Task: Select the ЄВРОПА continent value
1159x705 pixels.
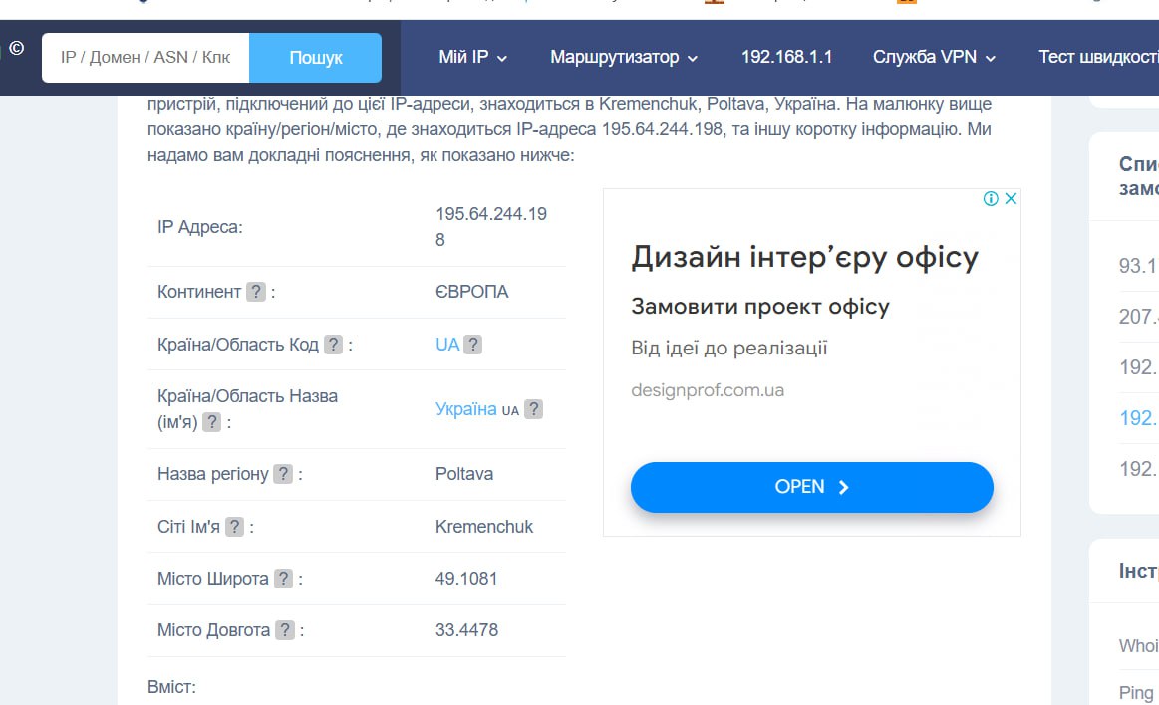Action: click(471, 292)
